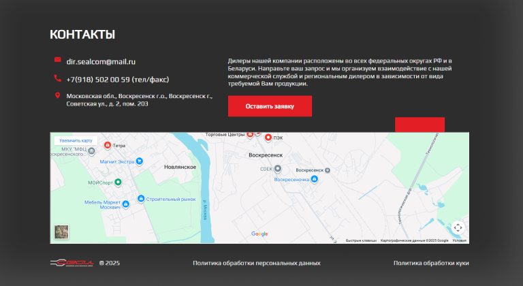
Task: Click the Магнит Экстра shopping cart marker
Action: pos(139,161)
